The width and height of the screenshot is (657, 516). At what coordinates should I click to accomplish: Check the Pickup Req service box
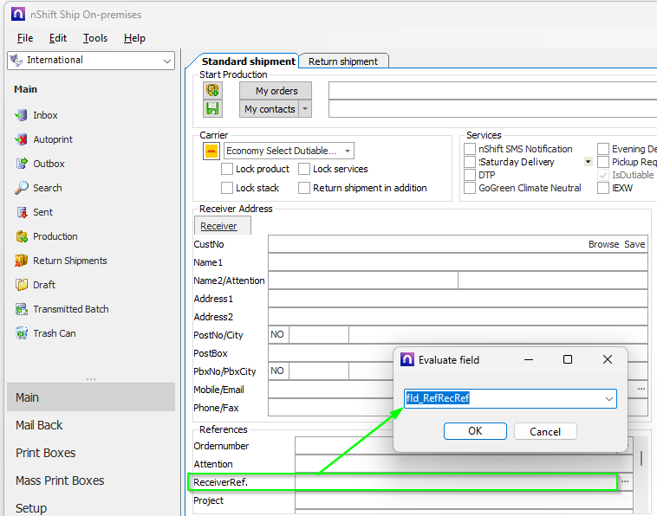603,162
